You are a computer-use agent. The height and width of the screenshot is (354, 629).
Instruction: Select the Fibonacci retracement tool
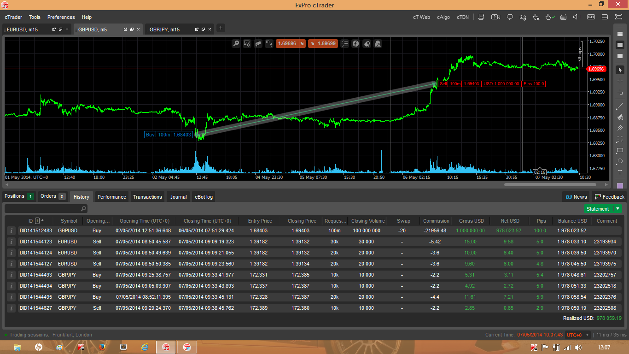pos(620,139)
